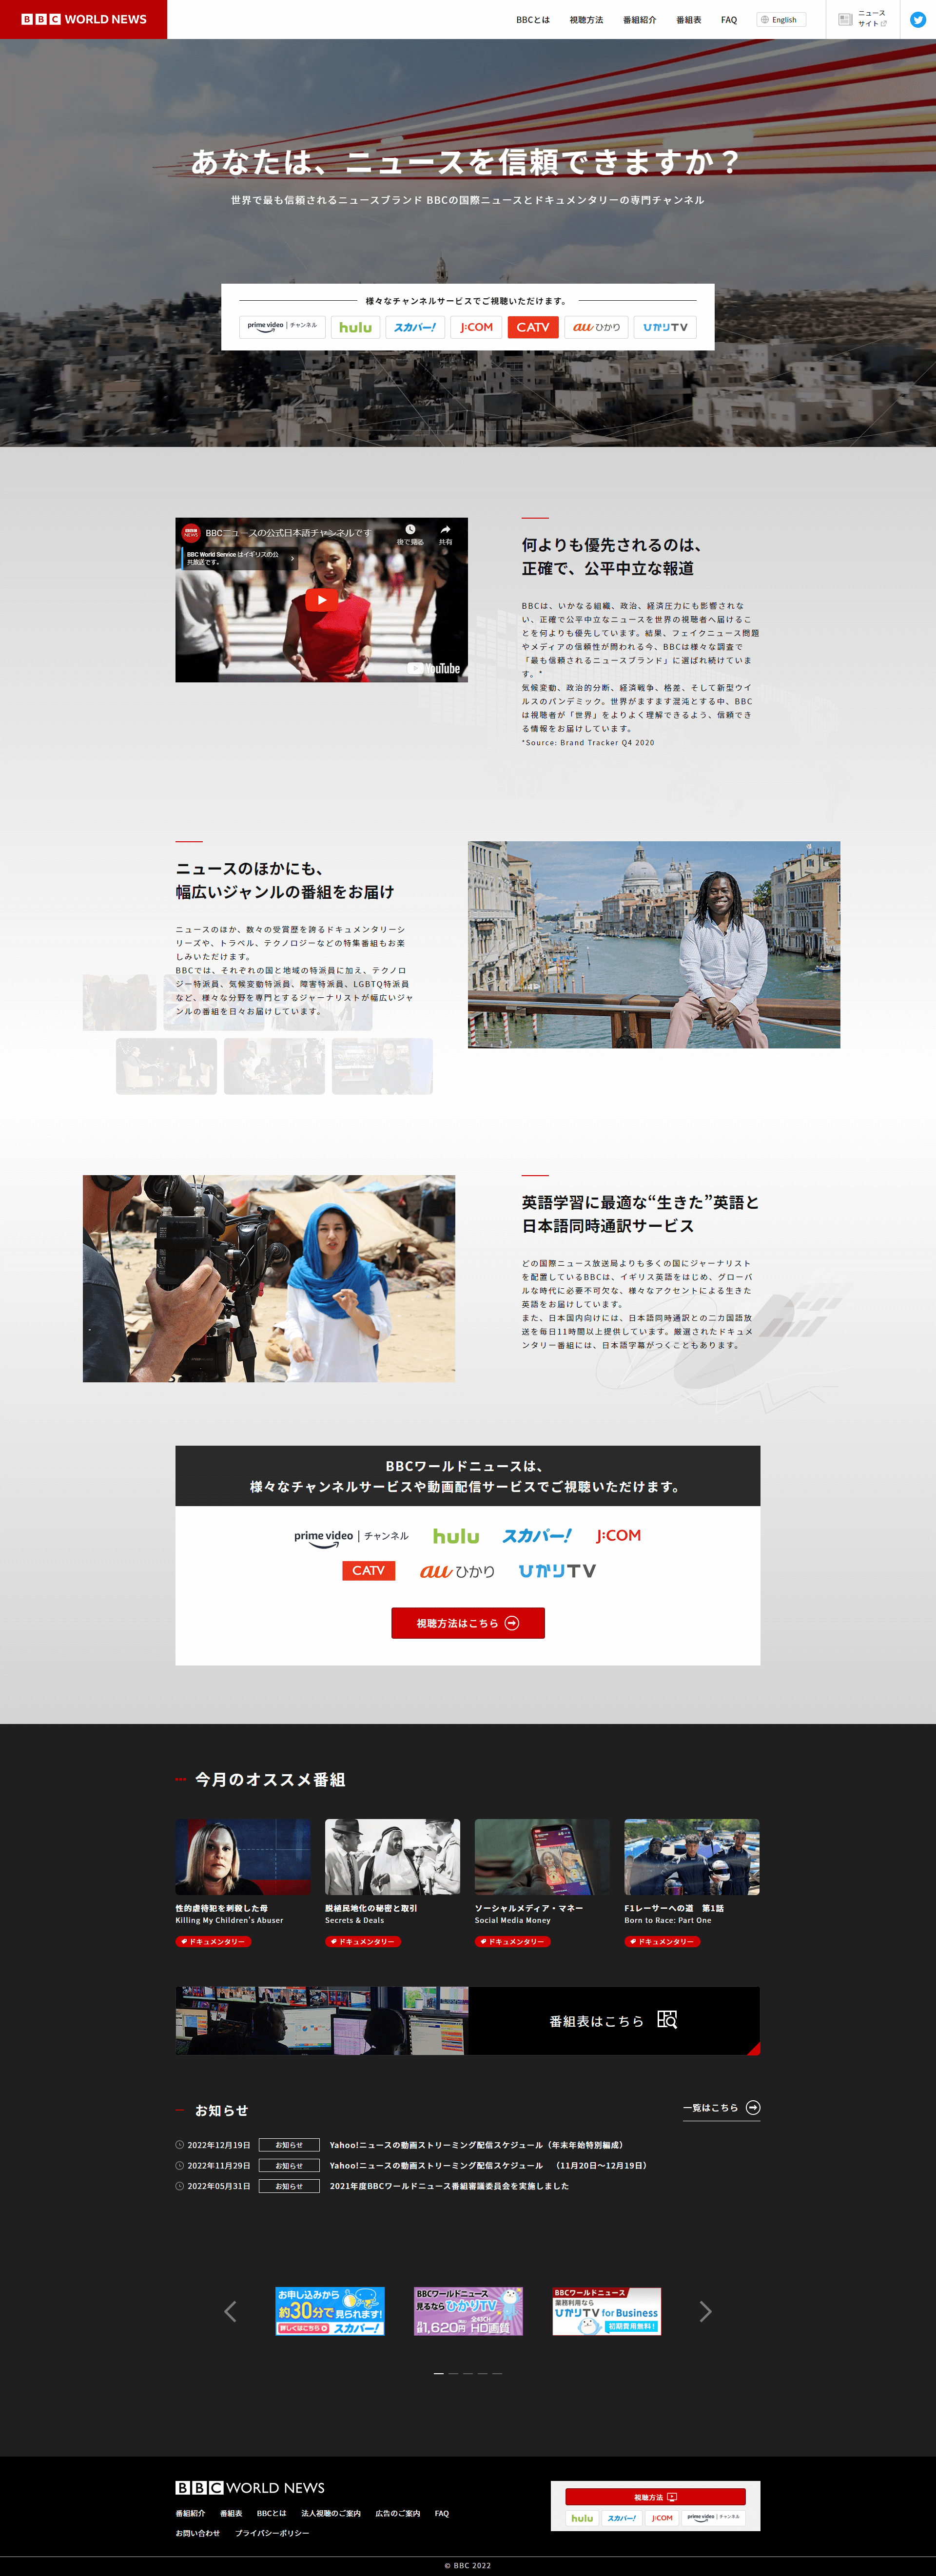Open the スカパー! 約30分で見られます banner
Viewport: 936px width, 2576px height.
click(x=330, y=2311)
